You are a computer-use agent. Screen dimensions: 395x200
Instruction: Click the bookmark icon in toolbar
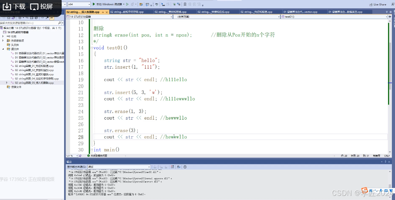185,4
